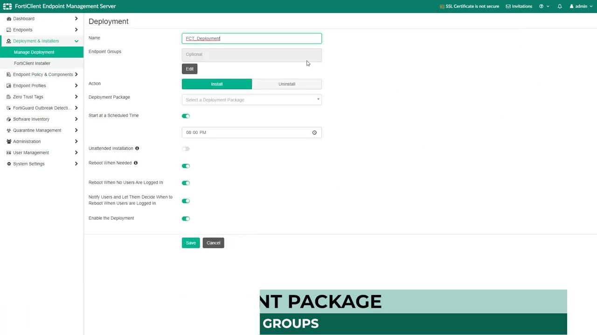The image size is (597, 335).
Task: Expand the Endpoint Profiles chevron
Action: pos(76,86)
